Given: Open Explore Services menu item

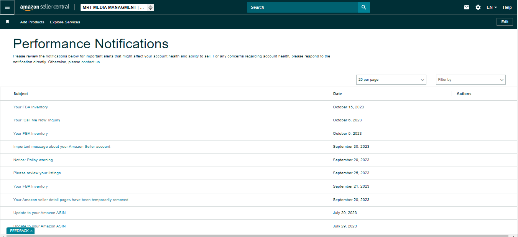Looking at the screenshot, I should coord(65,22).
